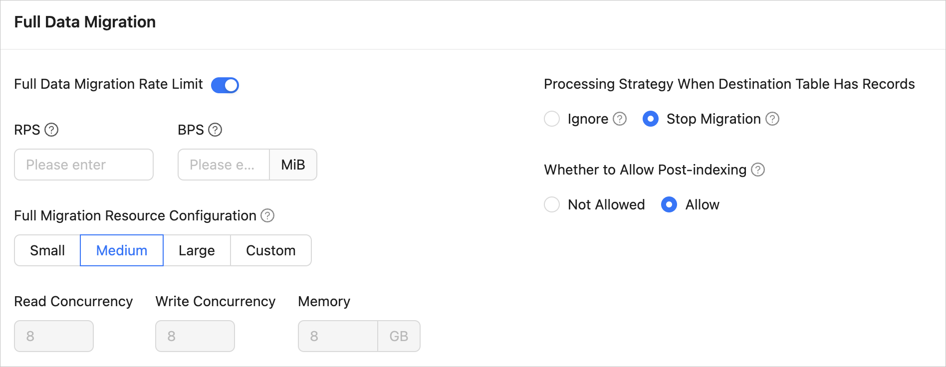Click help icon beside Stop Migration

(x=772, y=119)
